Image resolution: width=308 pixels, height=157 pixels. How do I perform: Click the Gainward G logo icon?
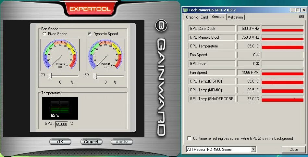161,25
